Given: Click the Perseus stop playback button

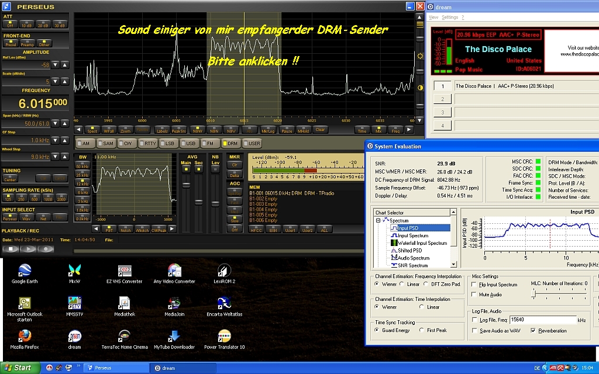Looking at the screenshot, I should [11, 249].
